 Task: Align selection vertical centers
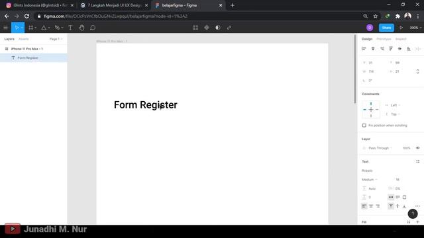399,49
